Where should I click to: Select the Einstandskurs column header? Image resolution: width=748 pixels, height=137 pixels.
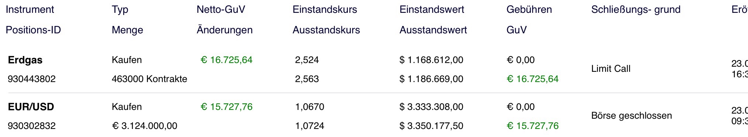pyautogui.click(x=325, y=10)
